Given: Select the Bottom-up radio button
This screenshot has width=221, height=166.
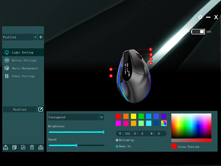Looking at the screenshot, I should [x=117, y=140].
